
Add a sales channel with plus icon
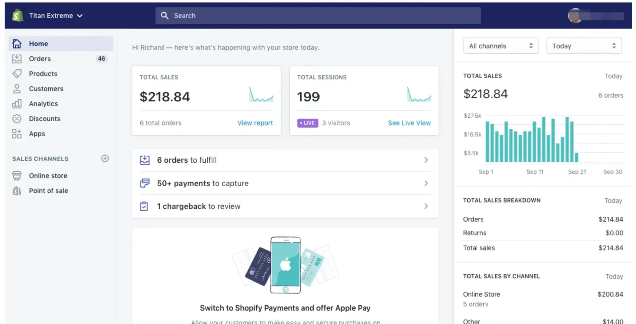tap(105, 158)
